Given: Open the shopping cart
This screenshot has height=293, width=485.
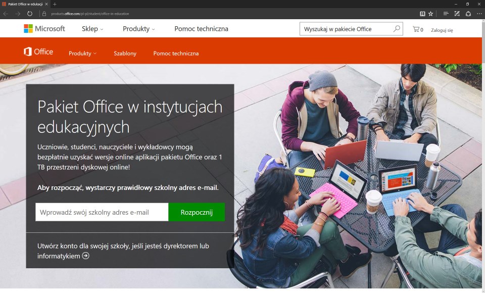Looking at the screenshot, I should pyautogui.click(x=417, y=29).
